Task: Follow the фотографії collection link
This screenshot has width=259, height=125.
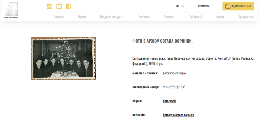Action: click(x=169, y=101)
